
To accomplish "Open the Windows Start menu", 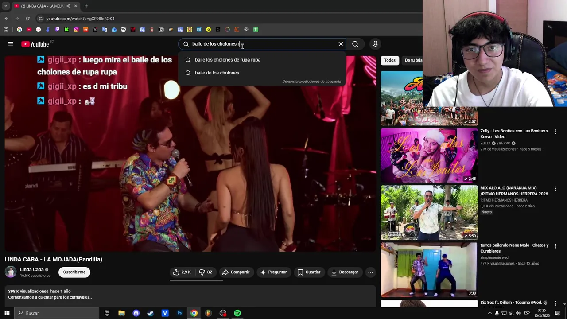I will point(7,313).
